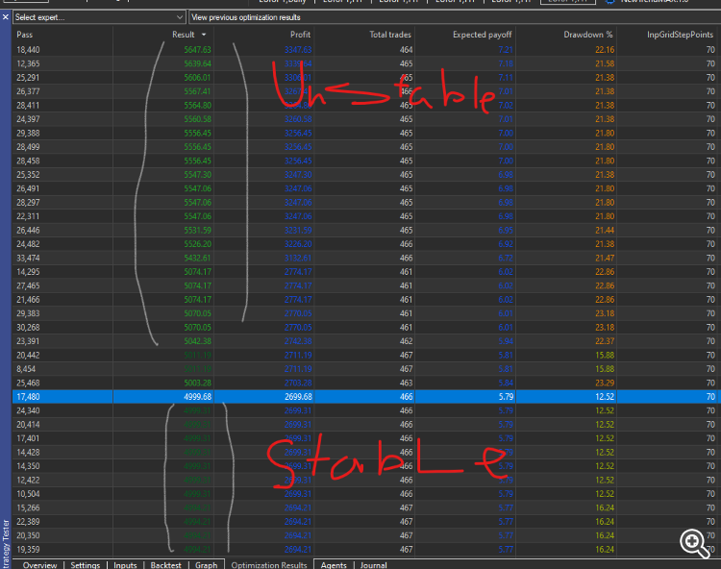Select the row for pass 24,340

pyautogui.click(x=366, y=410)
